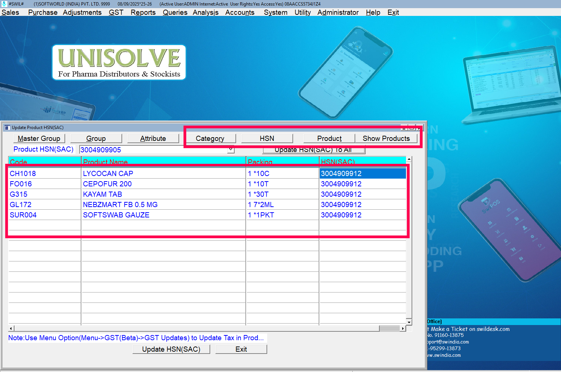Open the Help menu

coord(373,12)
